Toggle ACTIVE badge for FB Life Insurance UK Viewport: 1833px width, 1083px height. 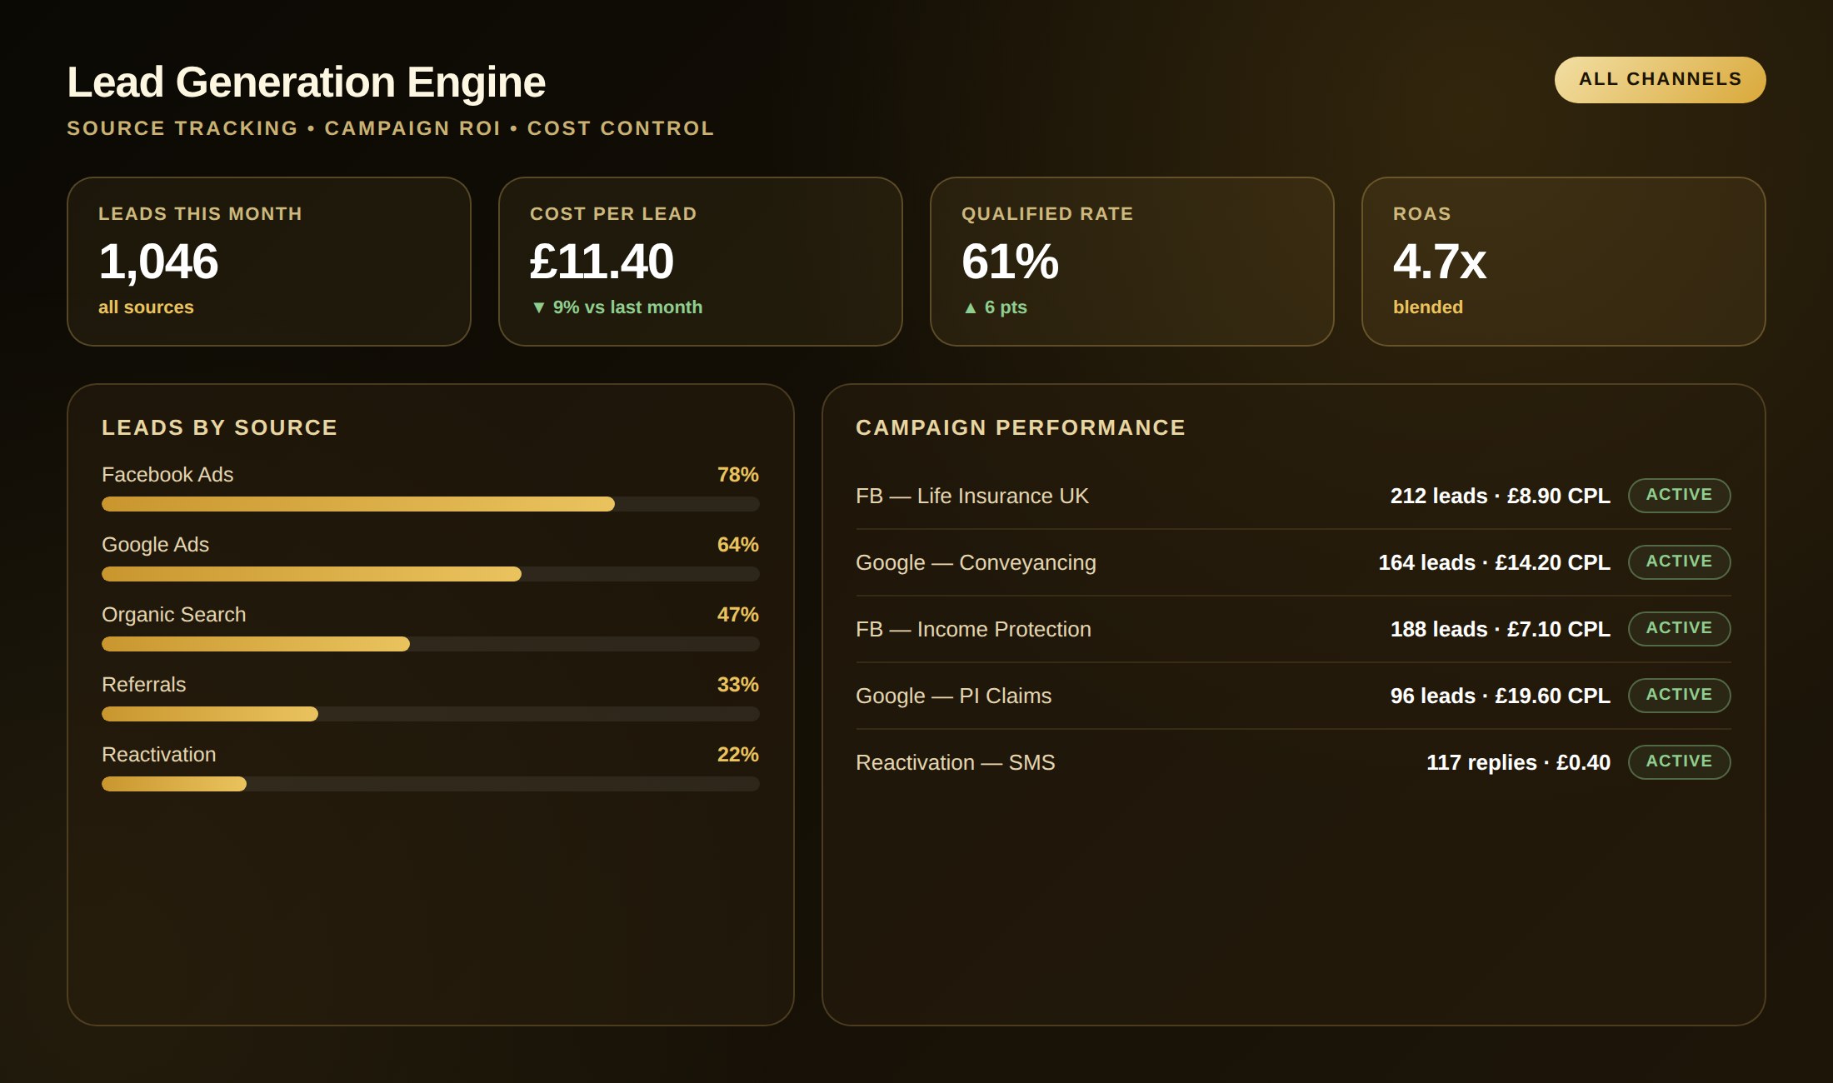(x=1679, y=495)
